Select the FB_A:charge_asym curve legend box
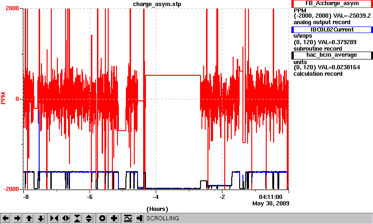Viewport: 373px width, 224px height. click(332, 4)
